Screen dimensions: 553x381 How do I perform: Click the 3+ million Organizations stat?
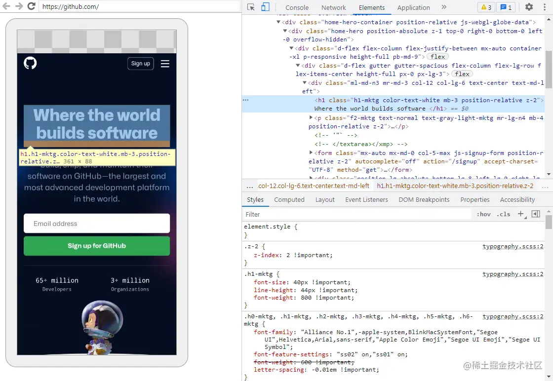(x=130, y=284)
